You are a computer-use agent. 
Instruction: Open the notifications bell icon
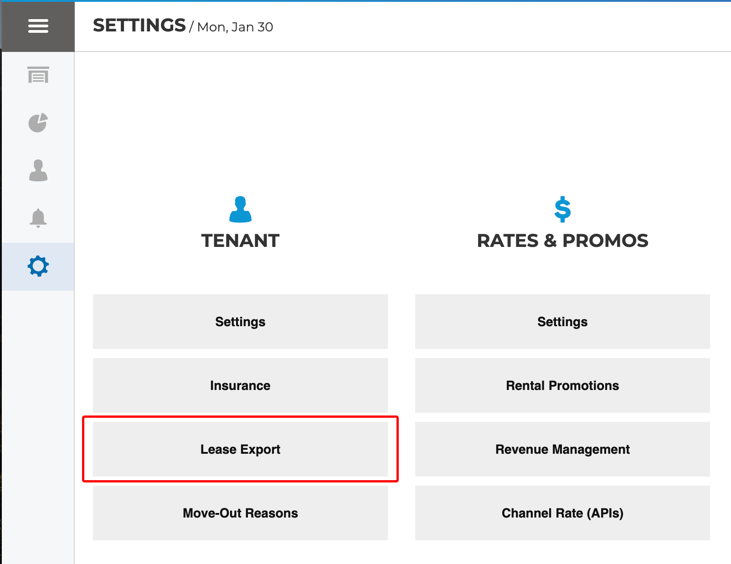[x=38, y=218]
